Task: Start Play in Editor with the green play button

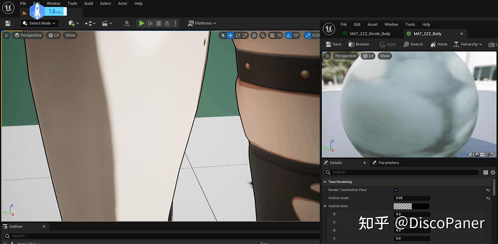Action: (142, 23)
